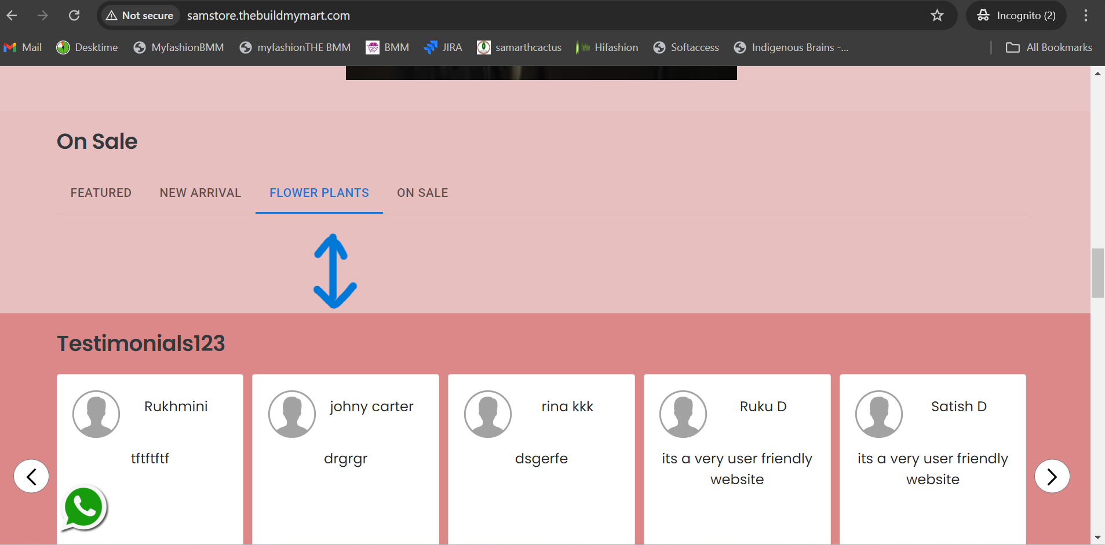Reload the current page
Viewport: 1105px width, 545px height.
[74, 16]
